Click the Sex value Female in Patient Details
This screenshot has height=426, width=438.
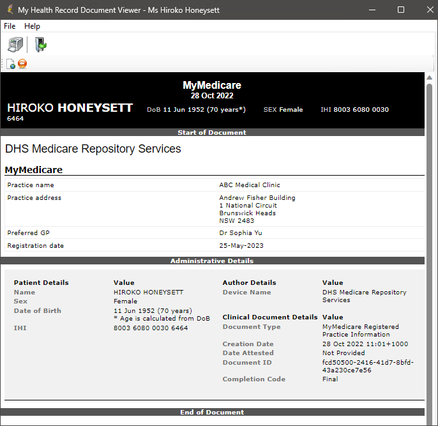[x=125, y=301]
